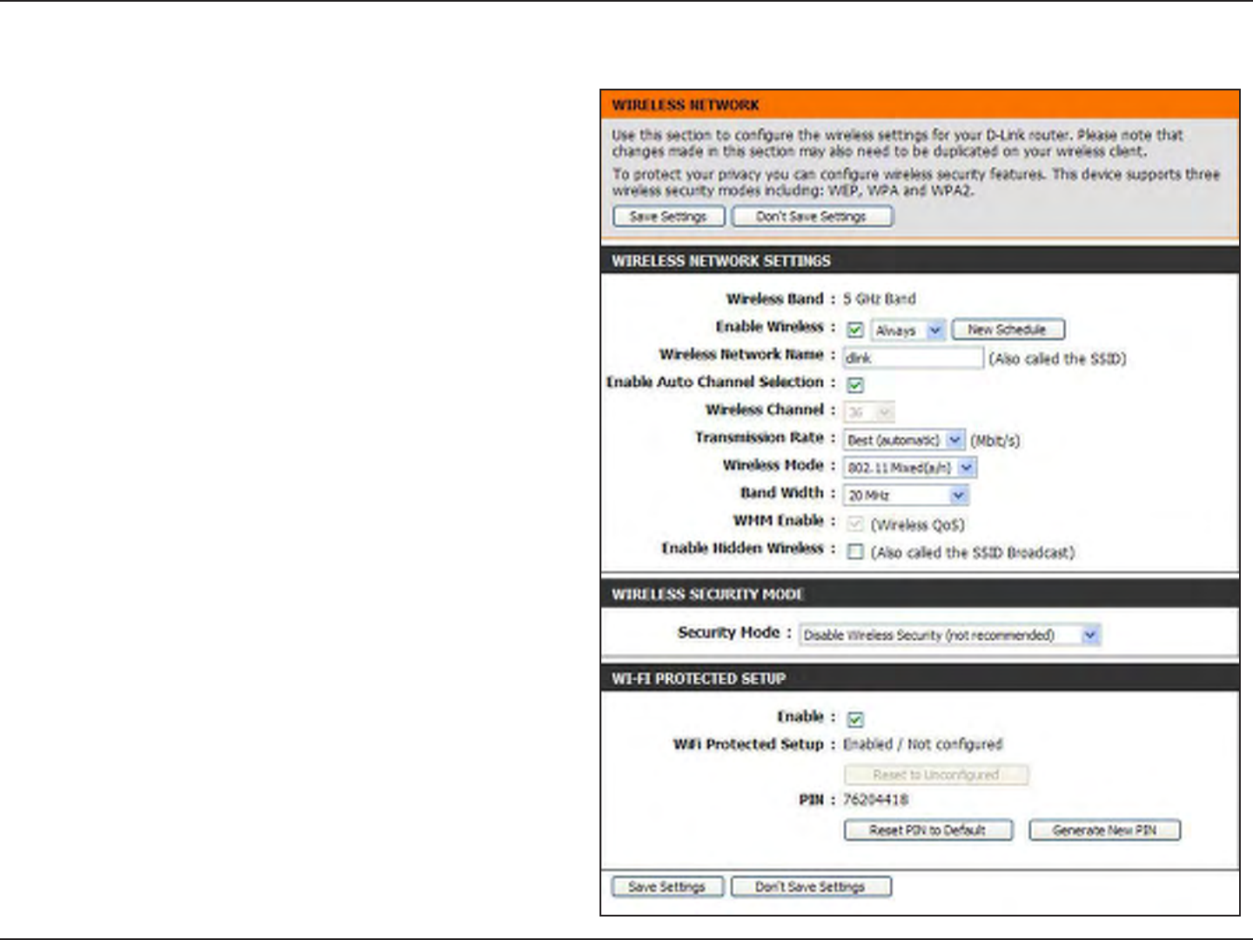Click the '(Mbit/s)' unit label

pyautogui.click(x=995, y=441)
